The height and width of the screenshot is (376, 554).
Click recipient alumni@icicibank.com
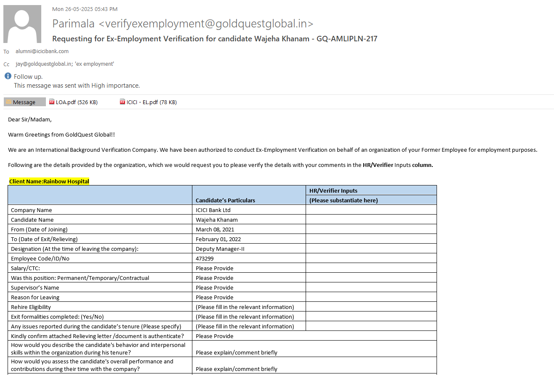tap(42, 51)
